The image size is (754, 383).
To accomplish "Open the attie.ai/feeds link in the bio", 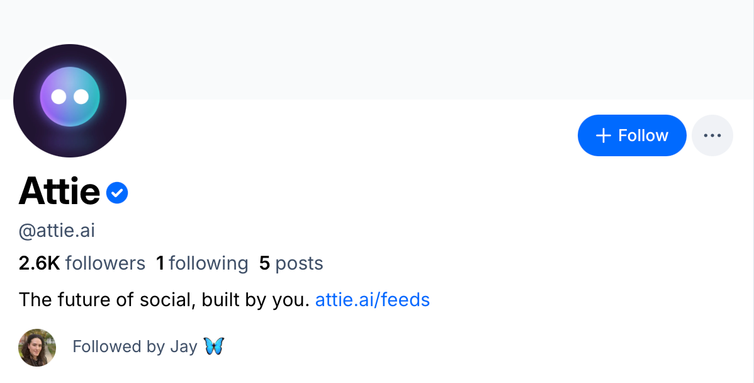I will (372, 299).
